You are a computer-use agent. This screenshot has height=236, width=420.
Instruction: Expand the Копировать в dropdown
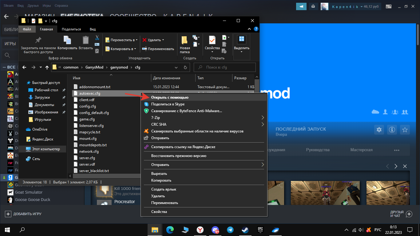[135, 49]
